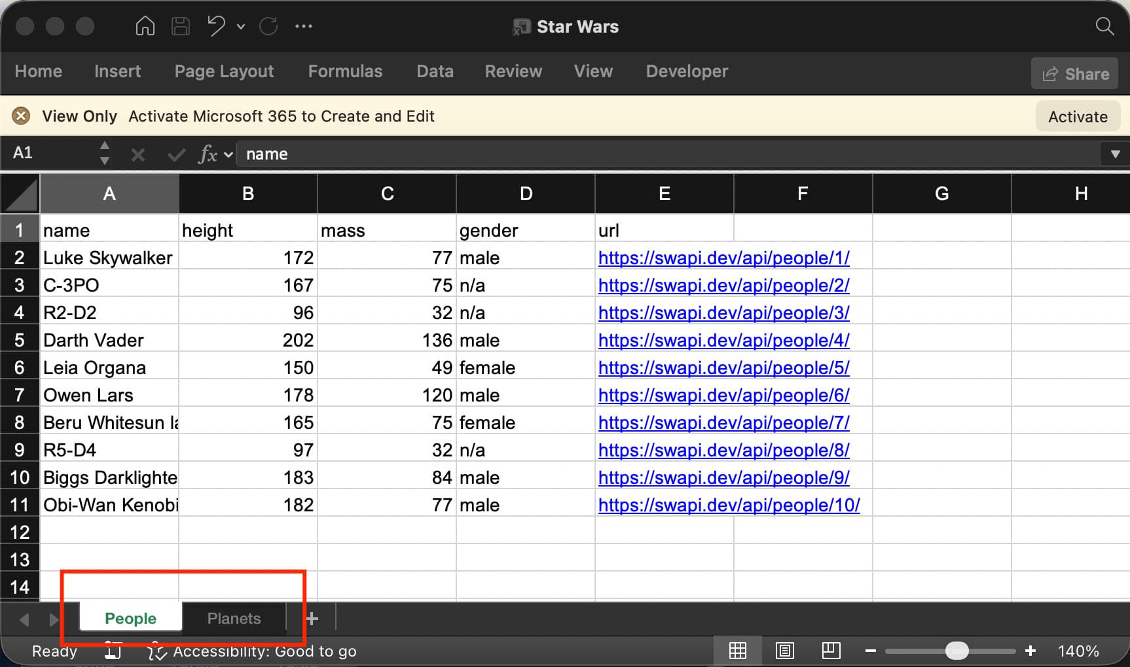1130x667 pixels.
Task: Open the Formulas ribbon tab
Action: coord(345,71)
